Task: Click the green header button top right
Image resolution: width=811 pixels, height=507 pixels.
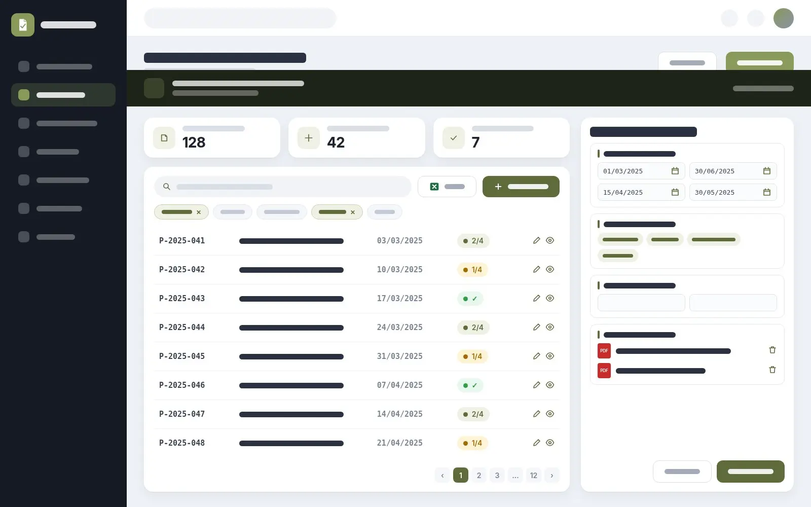Action: coord(760,61)
